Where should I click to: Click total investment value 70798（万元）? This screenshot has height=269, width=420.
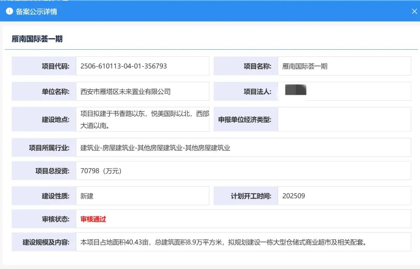[x=101, y=171]
